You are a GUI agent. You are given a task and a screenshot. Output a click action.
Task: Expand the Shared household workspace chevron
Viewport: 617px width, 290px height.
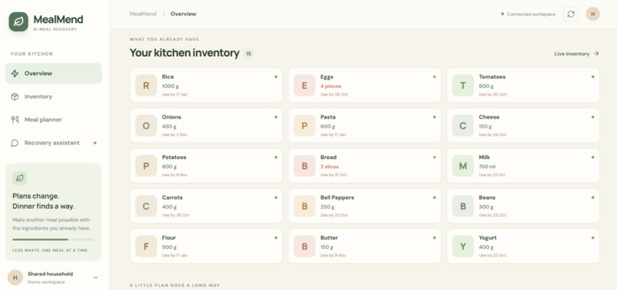(x=96, y=278)
